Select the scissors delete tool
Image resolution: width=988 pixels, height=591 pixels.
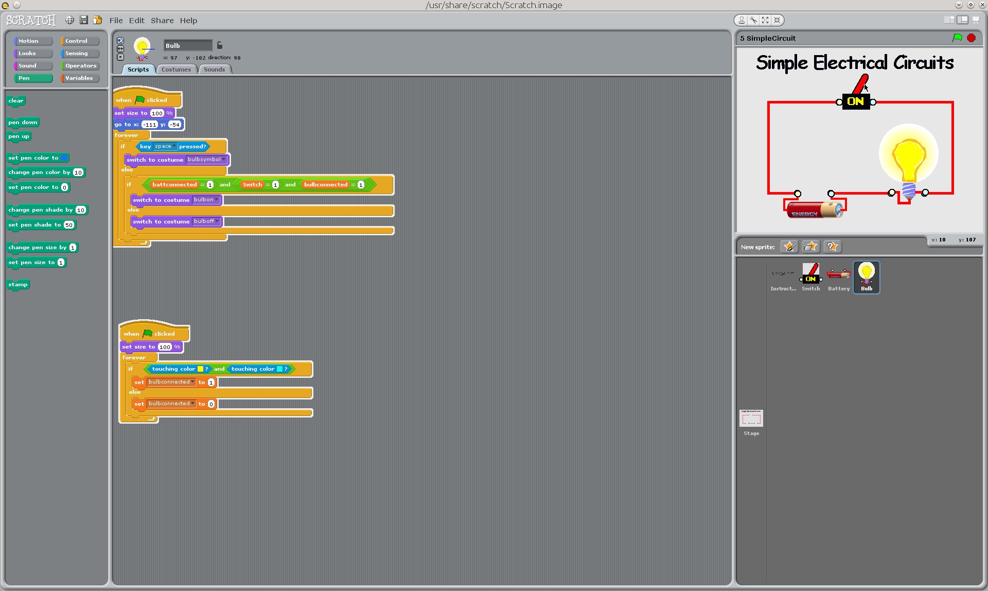pos(753,20)
